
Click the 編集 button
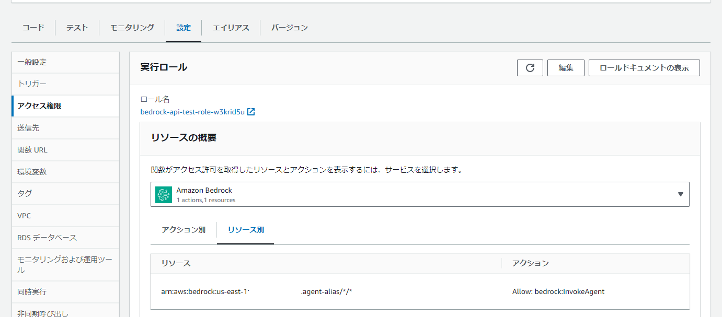pyautogui.click(x=566, y=67)
